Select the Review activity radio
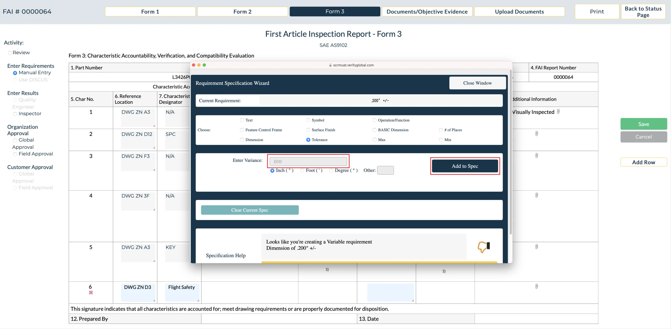The image size is (671, 329). tap(10, 53)
